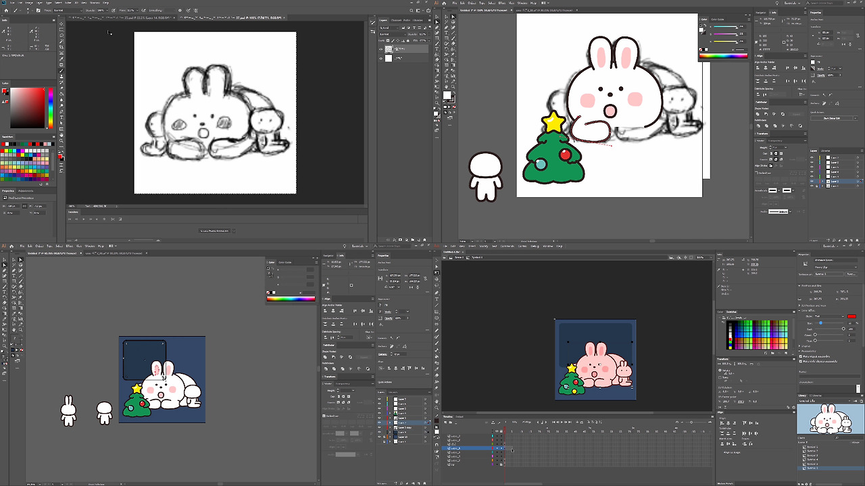
Task: Select the Brush tool in Photoshop's toolbar
Action: click(x=61, y=70)
